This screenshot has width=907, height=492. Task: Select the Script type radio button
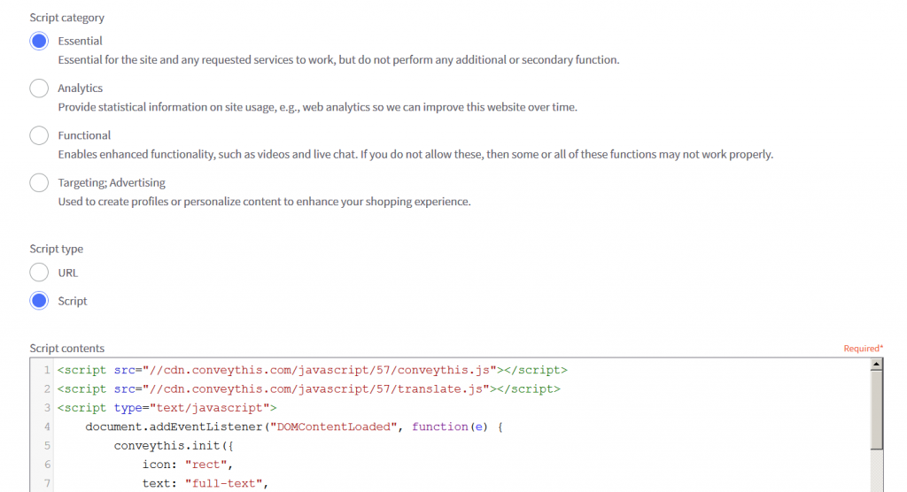tap(39, 301)
